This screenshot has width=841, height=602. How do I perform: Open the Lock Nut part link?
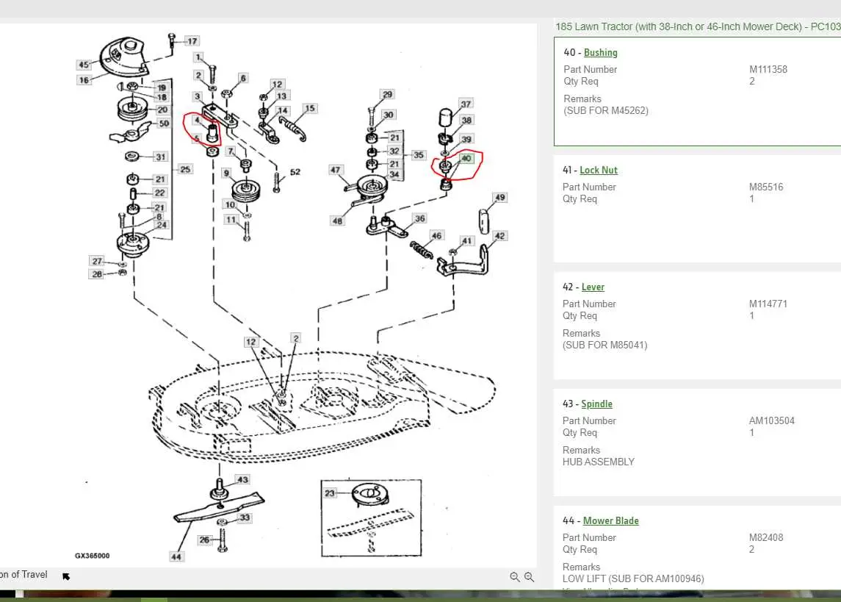(598, 170)
